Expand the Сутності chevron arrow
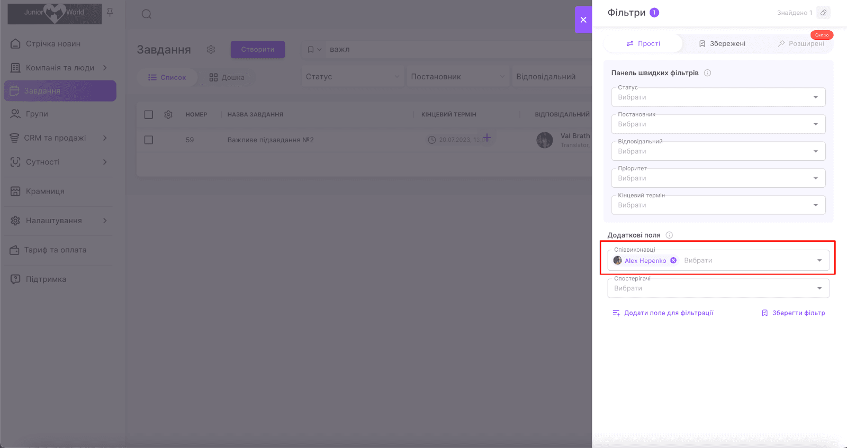This screenshot has height=448, width=847. tap(105, 162)
